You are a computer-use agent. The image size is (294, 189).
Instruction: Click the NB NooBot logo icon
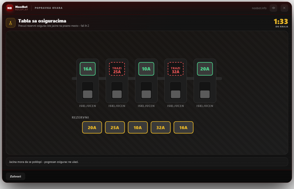[10, 8]
